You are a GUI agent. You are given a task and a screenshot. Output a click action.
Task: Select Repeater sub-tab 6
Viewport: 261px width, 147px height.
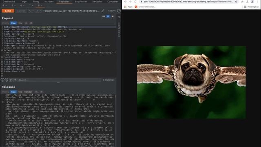[x=22, y=5]
